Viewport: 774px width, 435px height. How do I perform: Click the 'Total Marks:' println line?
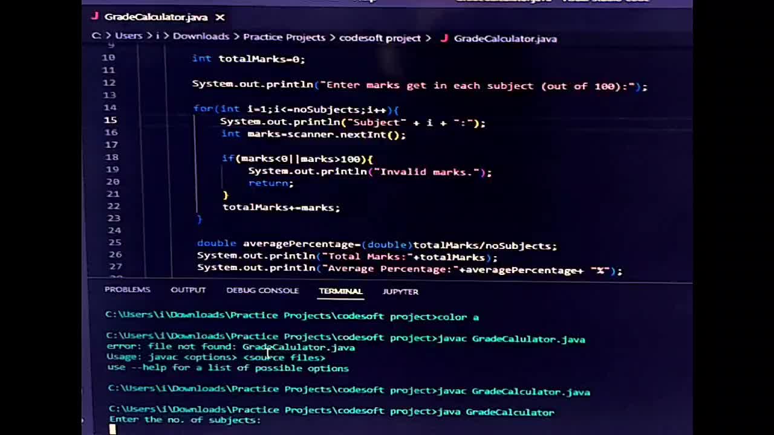[x=347, y=256]
